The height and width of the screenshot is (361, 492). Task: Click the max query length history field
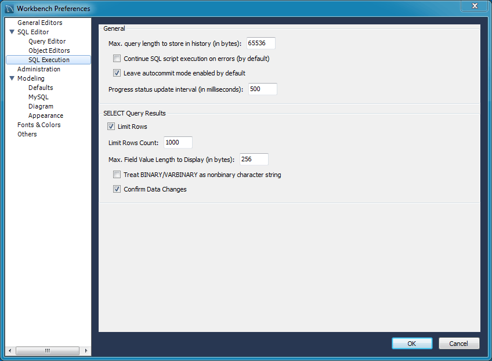point(261,43)
